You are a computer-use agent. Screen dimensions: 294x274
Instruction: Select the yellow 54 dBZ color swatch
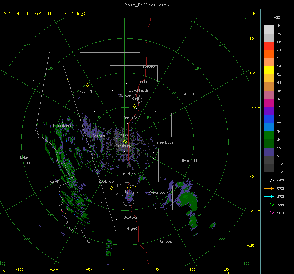(x=269, y=70)
